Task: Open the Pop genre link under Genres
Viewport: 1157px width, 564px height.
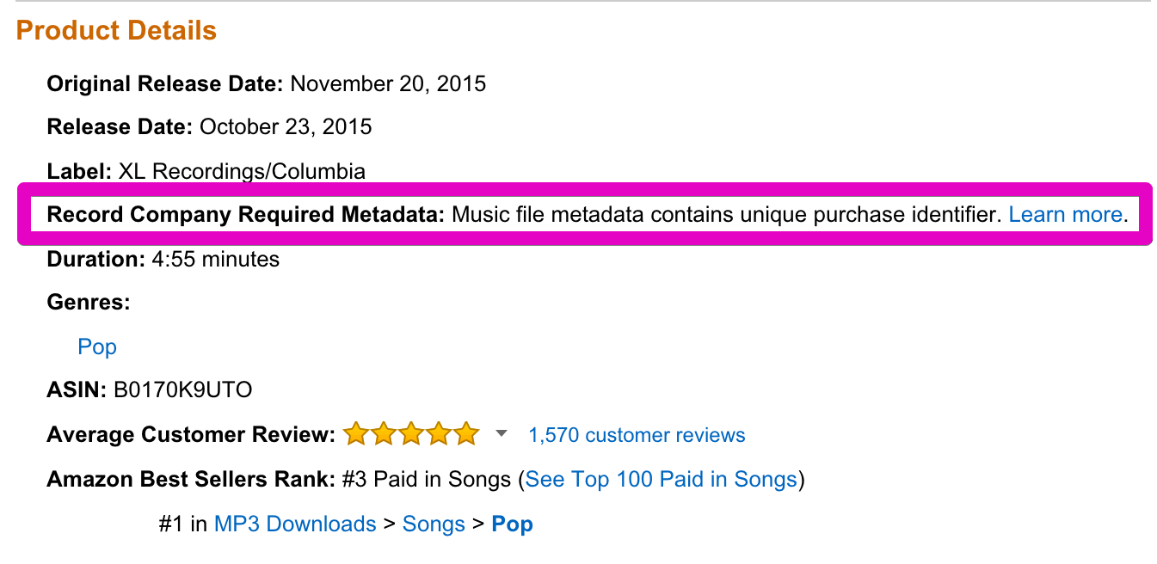Action: (97, 346)
